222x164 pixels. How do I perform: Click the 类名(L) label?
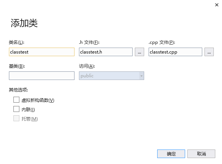coord(16,42)
